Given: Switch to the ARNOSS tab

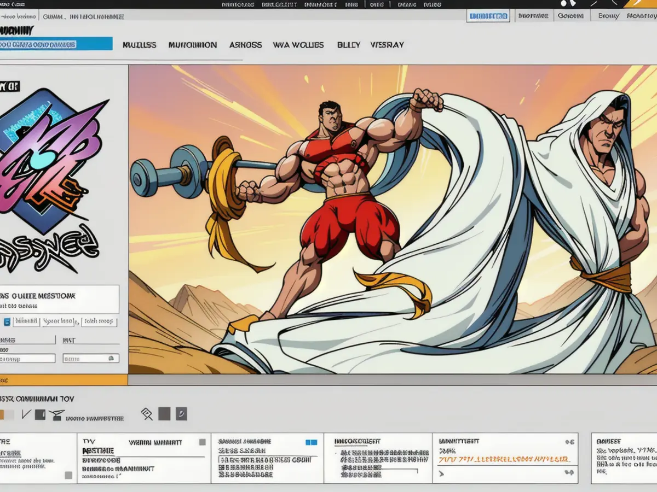Looking at the screenshot, I should (245, 45).
